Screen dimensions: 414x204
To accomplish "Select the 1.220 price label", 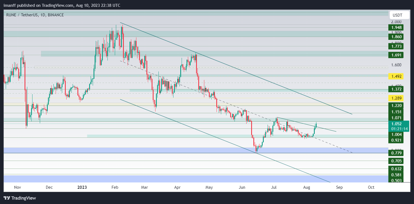I will point(396,106).
